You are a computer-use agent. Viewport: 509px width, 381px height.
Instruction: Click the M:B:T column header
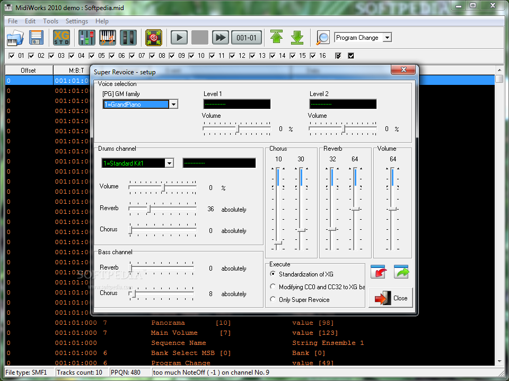pyautogui.click(x=76, y=70)
